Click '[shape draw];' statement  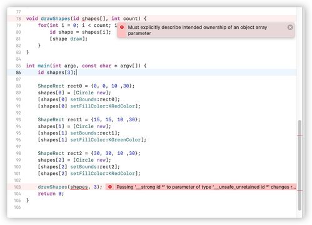pos(68,39)
